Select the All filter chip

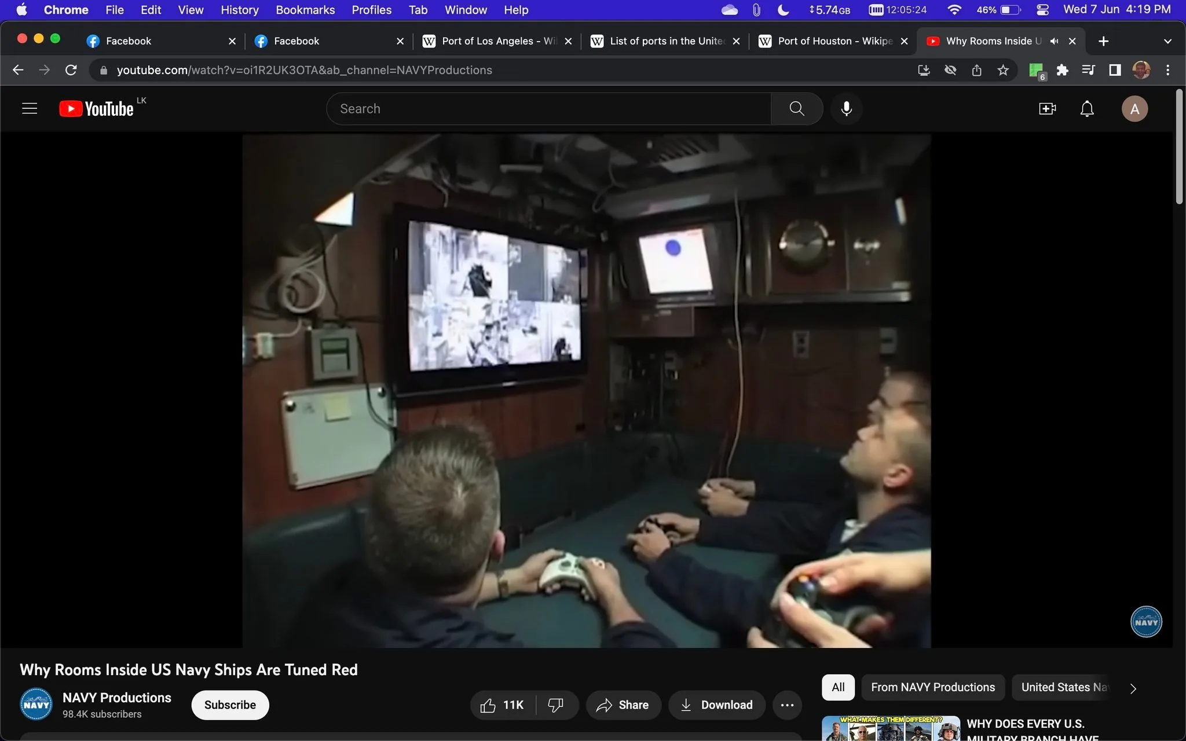pyautogui.click(x=837, y=687)
